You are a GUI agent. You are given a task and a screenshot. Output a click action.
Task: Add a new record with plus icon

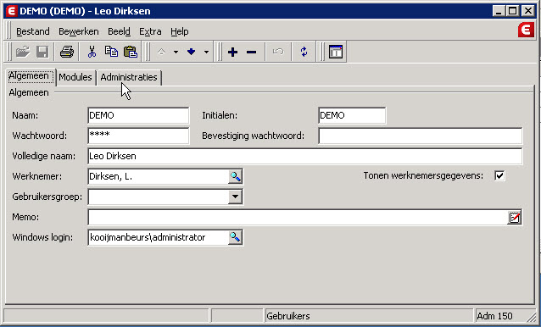click(x=233, y=52)
